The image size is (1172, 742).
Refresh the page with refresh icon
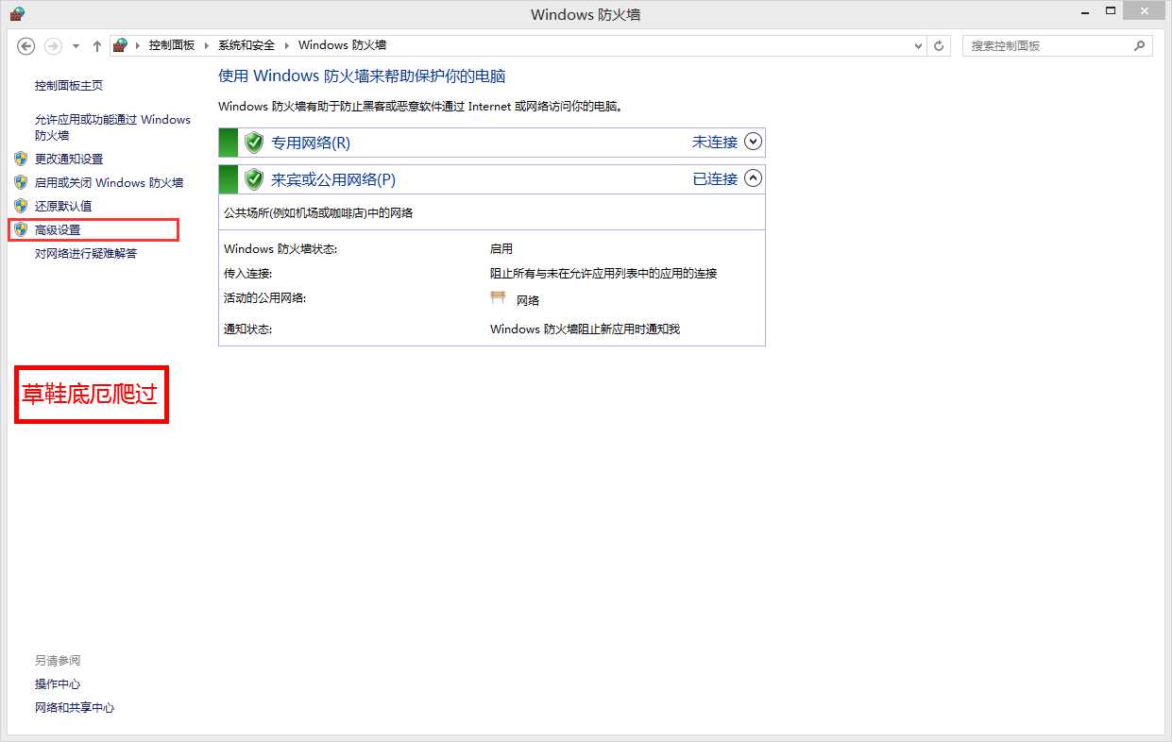click(x=939, y=45)
